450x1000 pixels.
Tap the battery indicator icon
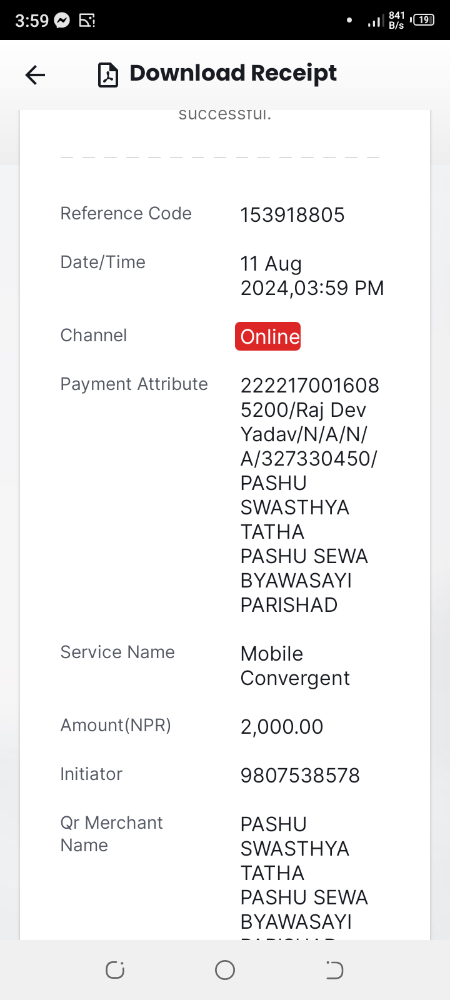coord(423,20)
